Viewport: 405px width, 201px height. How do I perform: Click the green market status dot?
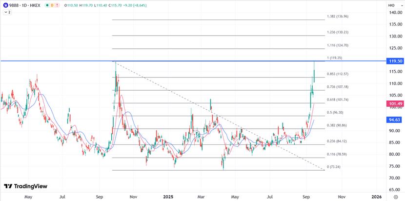point(47,5)
